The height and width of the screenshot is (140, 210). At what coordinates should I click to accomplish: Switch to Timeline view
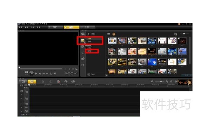point(32,82)
